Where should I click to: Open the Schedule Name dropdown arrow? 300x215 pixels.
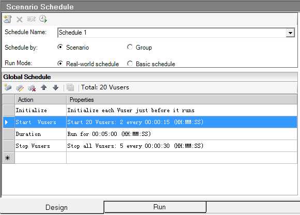(290, 33)
